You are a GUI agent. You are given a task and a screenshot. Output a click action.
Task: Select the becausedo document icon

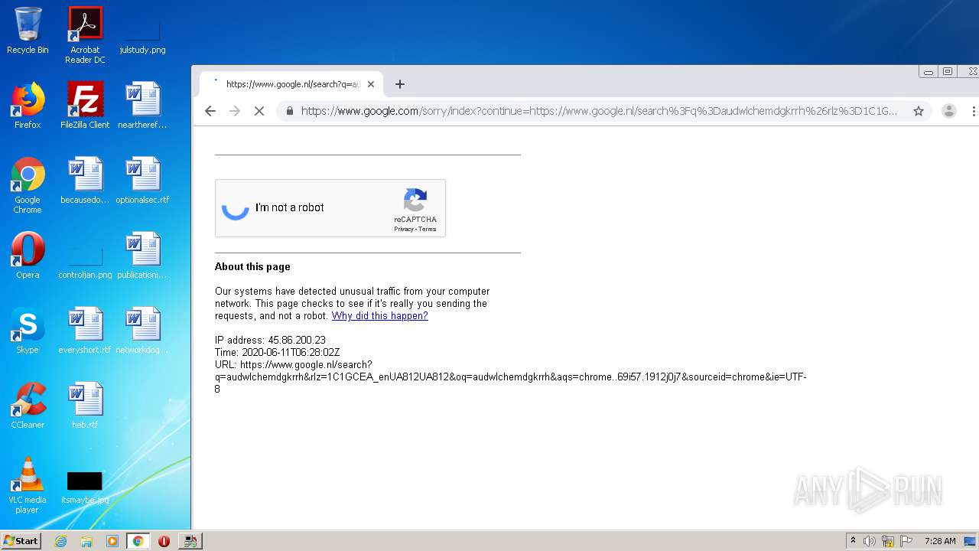point(85,181)
